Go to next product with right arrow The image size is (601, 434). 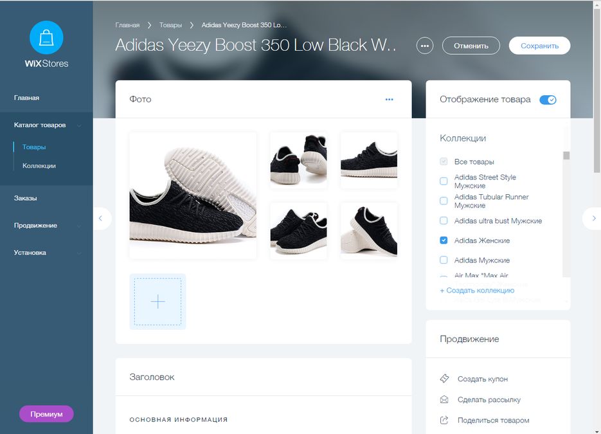[593, 219]
